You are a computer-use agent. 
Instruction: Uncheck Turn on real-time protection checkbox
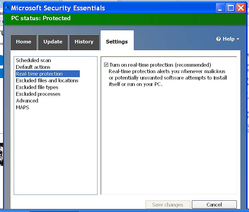[x=106, y=65]
